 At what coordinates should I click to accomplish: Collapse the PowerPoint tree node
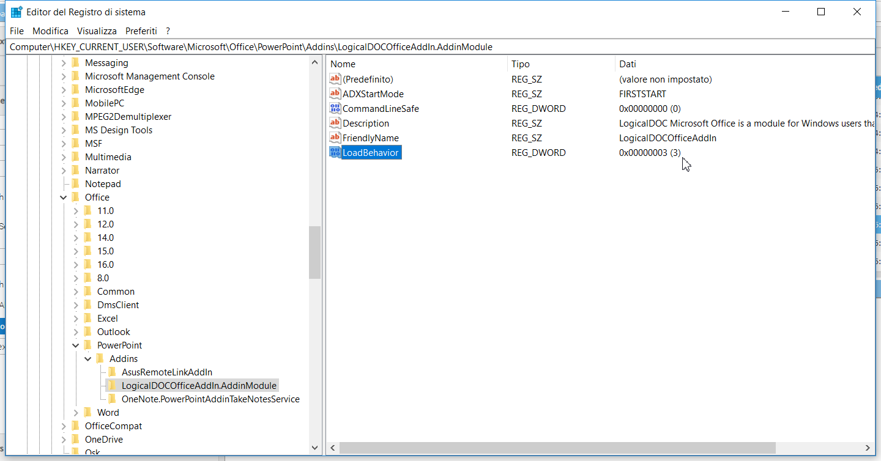coord(76,345)
